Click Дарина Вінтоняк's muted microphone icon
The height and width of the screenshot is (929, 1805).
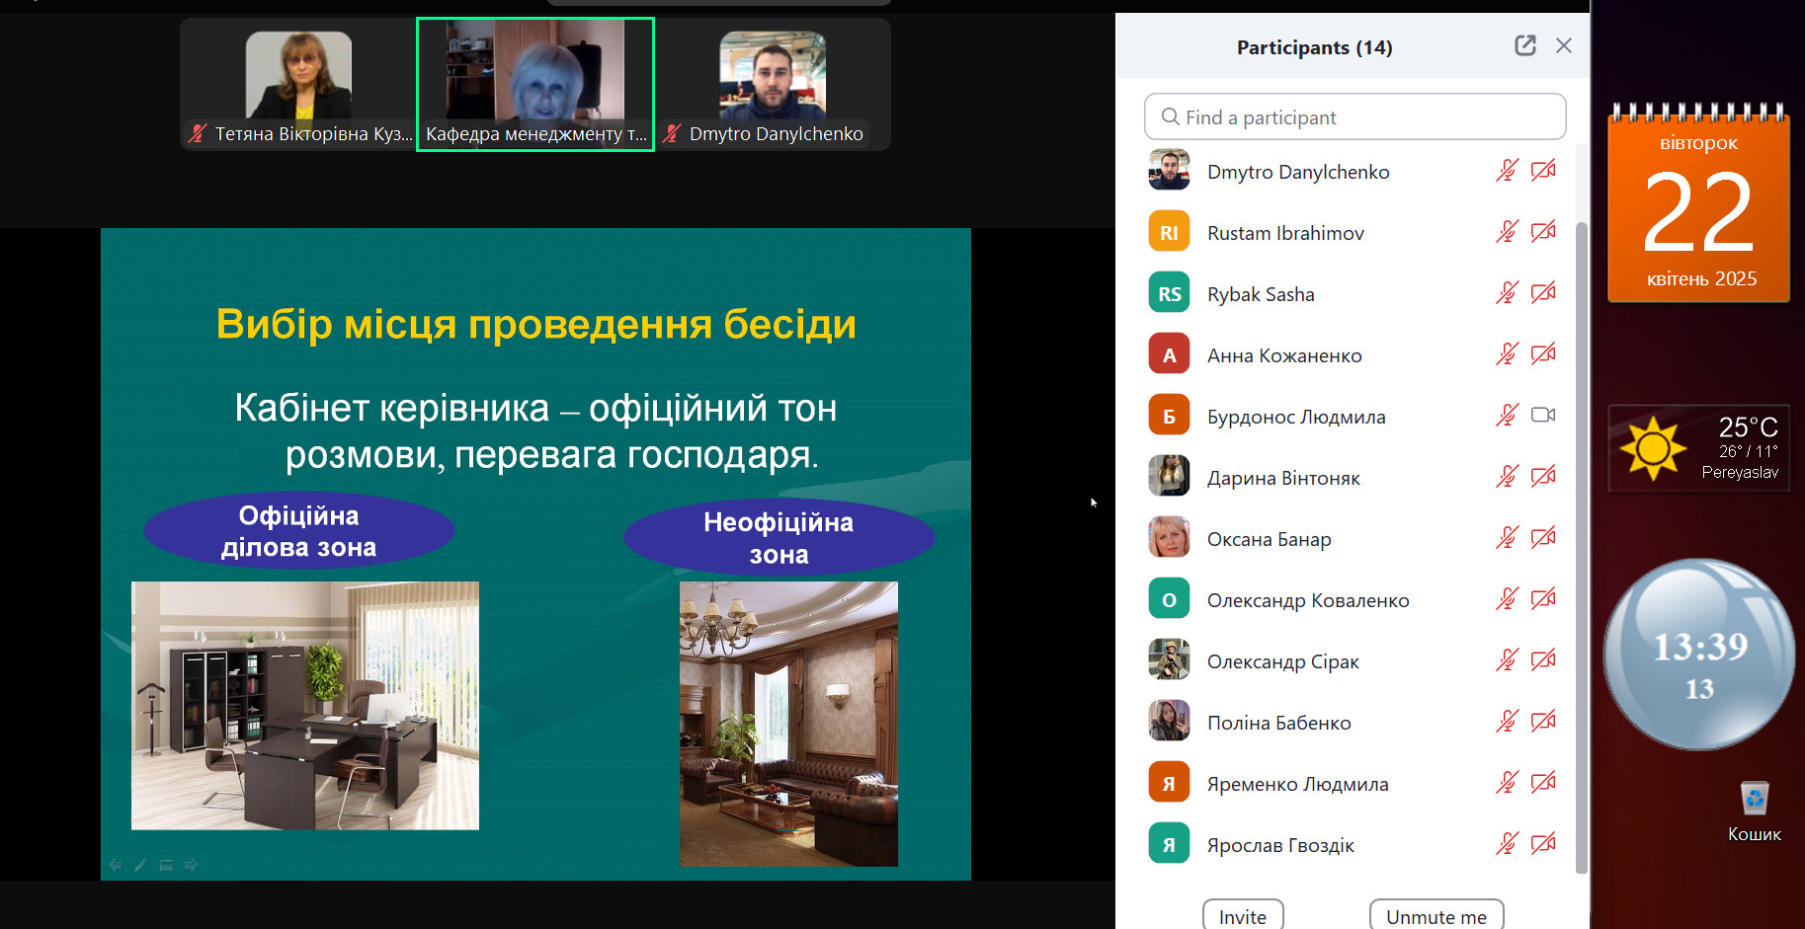[1507, 477]
